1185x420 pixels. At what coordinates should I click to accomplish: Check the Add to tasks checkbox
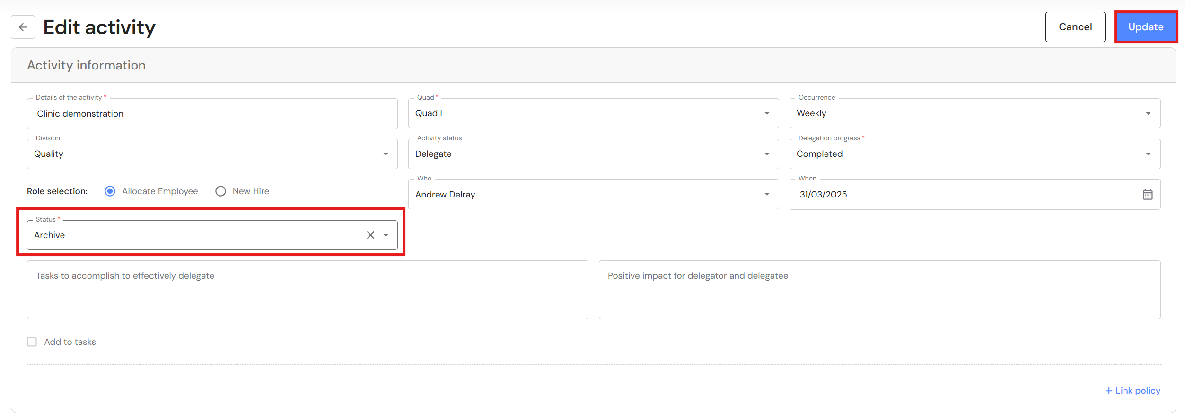[32, 342]
